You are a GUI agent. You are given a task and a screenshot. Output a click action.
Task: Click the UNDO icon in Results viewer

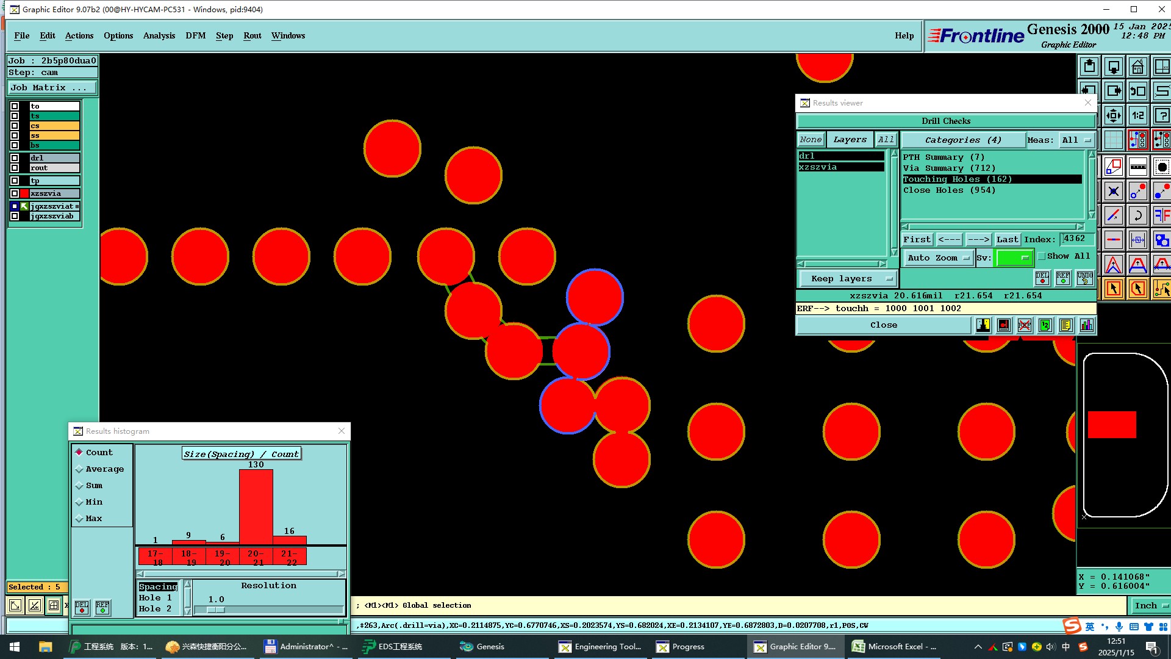(1084, 278)
